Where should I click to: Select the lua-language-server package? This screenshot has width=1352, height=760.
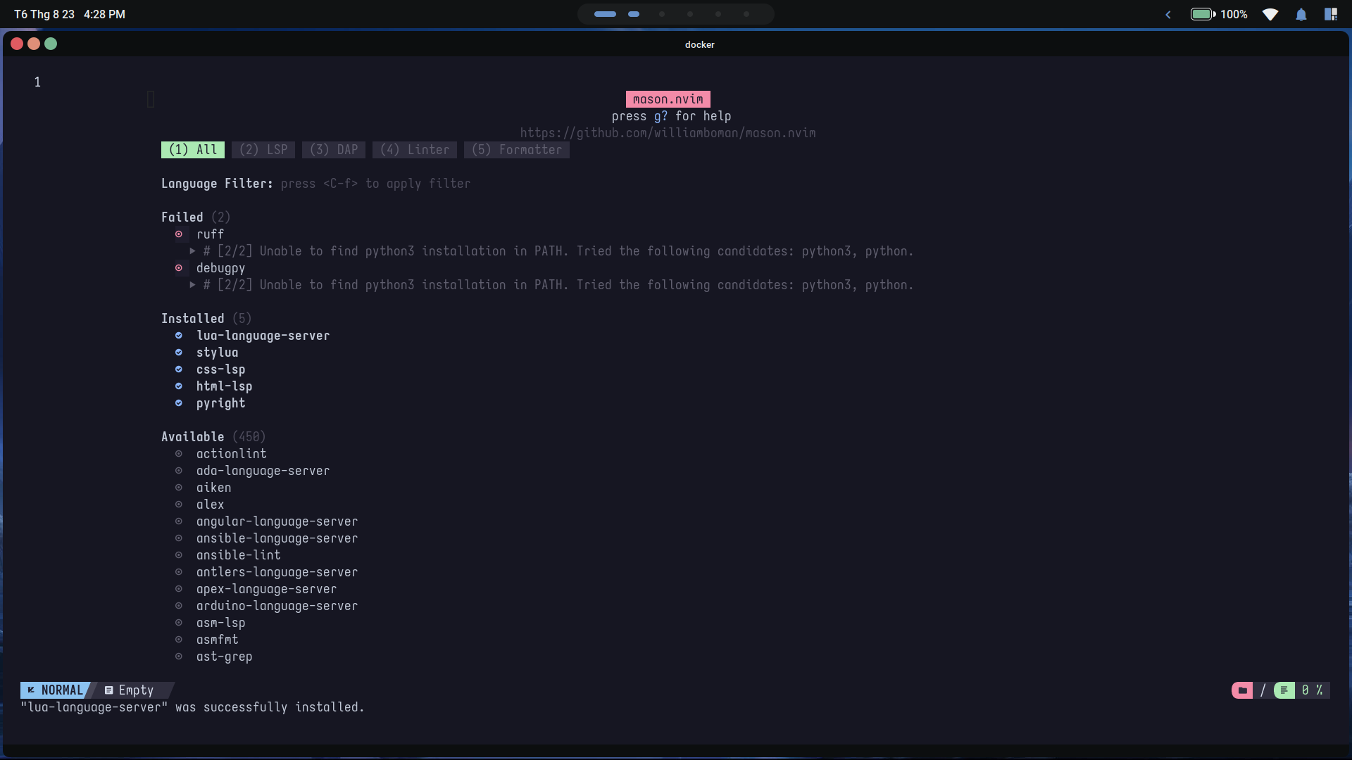point(263,336)
